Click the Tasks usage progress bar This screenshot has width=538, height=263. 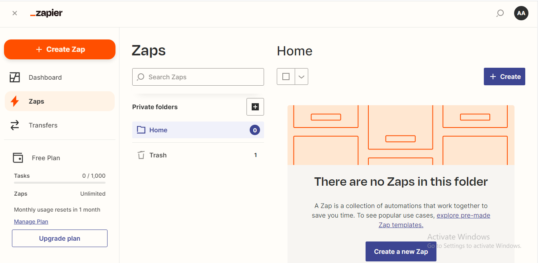[60, 183]
